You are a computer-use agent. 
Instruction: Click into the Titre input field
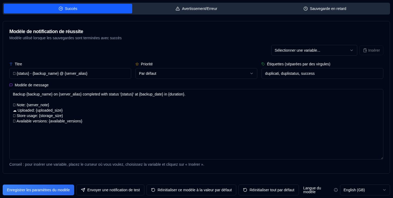pos(70,73)
